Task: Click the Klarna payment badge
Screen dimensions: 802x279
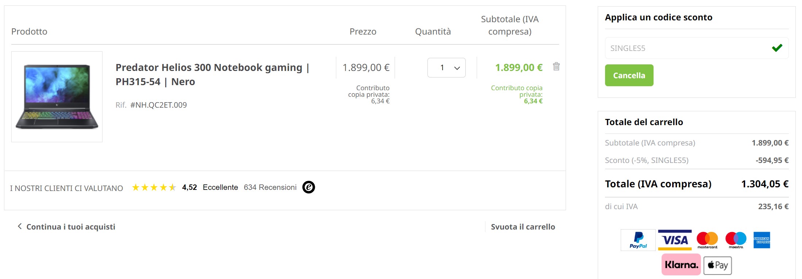Action: click(681, 265)
